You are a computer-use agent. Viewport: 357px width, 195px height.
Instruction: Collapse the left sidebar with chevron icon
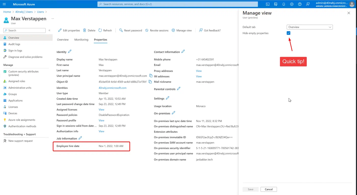click(x=49, y=30)
